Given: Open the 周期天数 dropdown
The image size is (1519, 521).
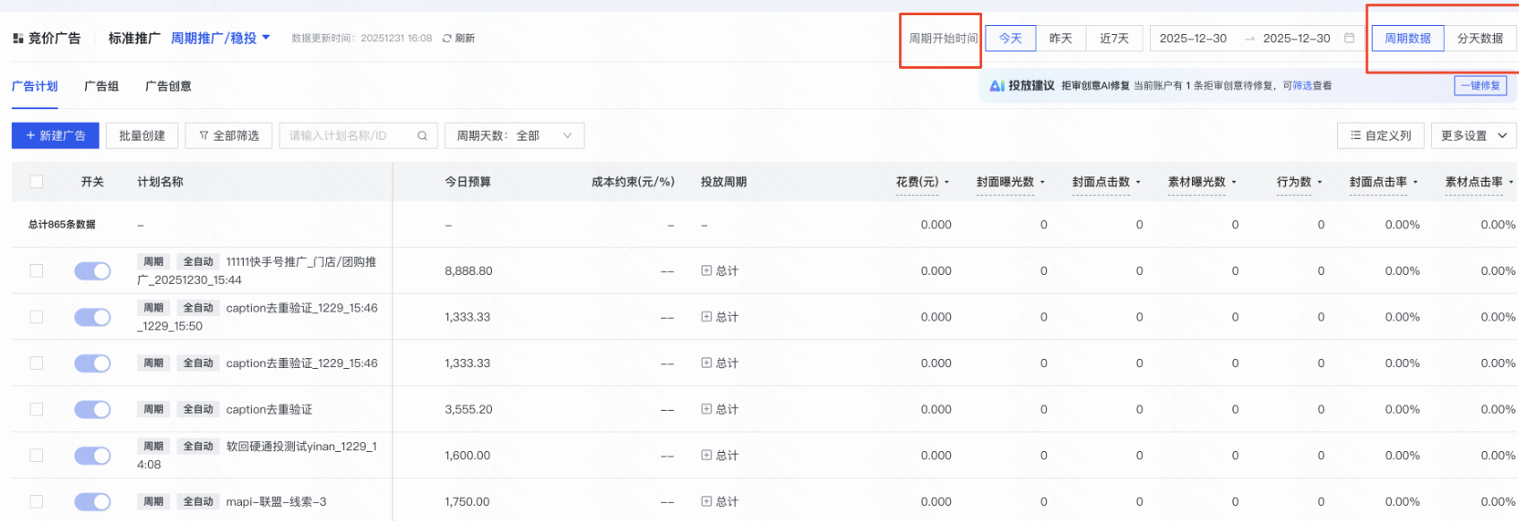Looking at the screenshot, I should tap(514, 136).
